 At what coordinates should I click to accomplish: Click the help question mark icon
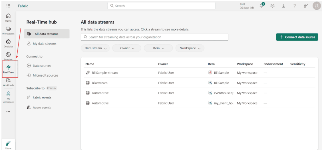[x=294, y=6]
